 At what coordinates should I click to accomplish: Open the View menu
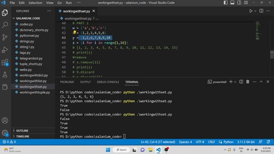coord(50,3)
